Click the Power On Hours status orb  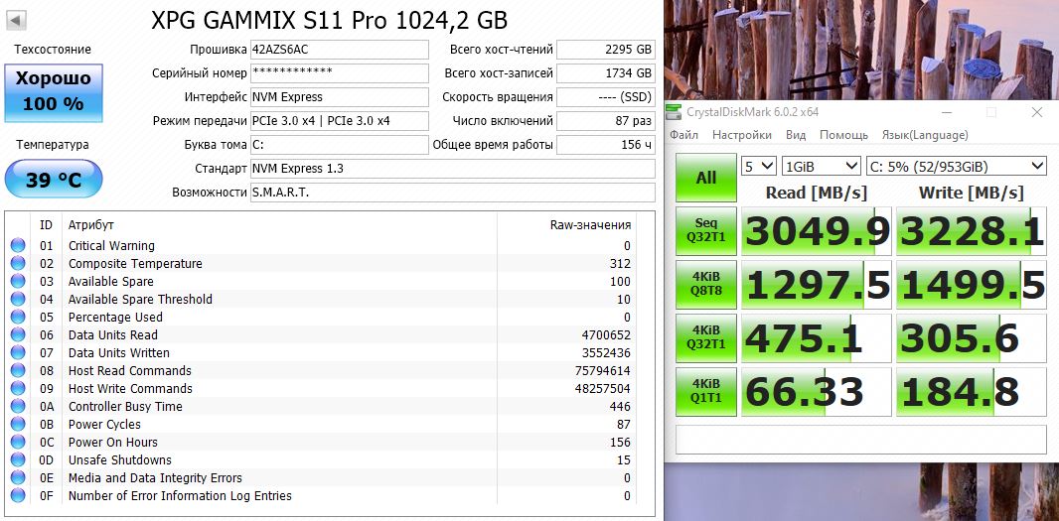(x=18, y=442)
